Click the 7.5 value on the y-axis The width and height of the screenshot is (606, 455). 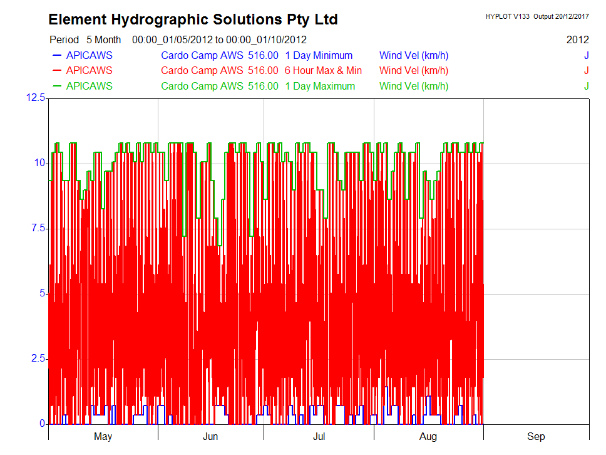click(38, 229)
